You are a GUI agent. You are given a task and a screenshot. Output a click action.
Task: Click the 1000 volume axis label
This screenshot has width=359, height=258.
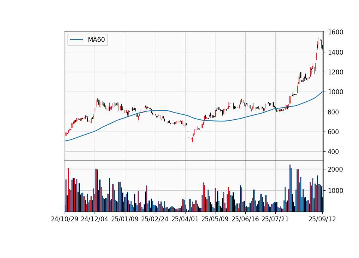pyautogui.click(x=335, y=190)
